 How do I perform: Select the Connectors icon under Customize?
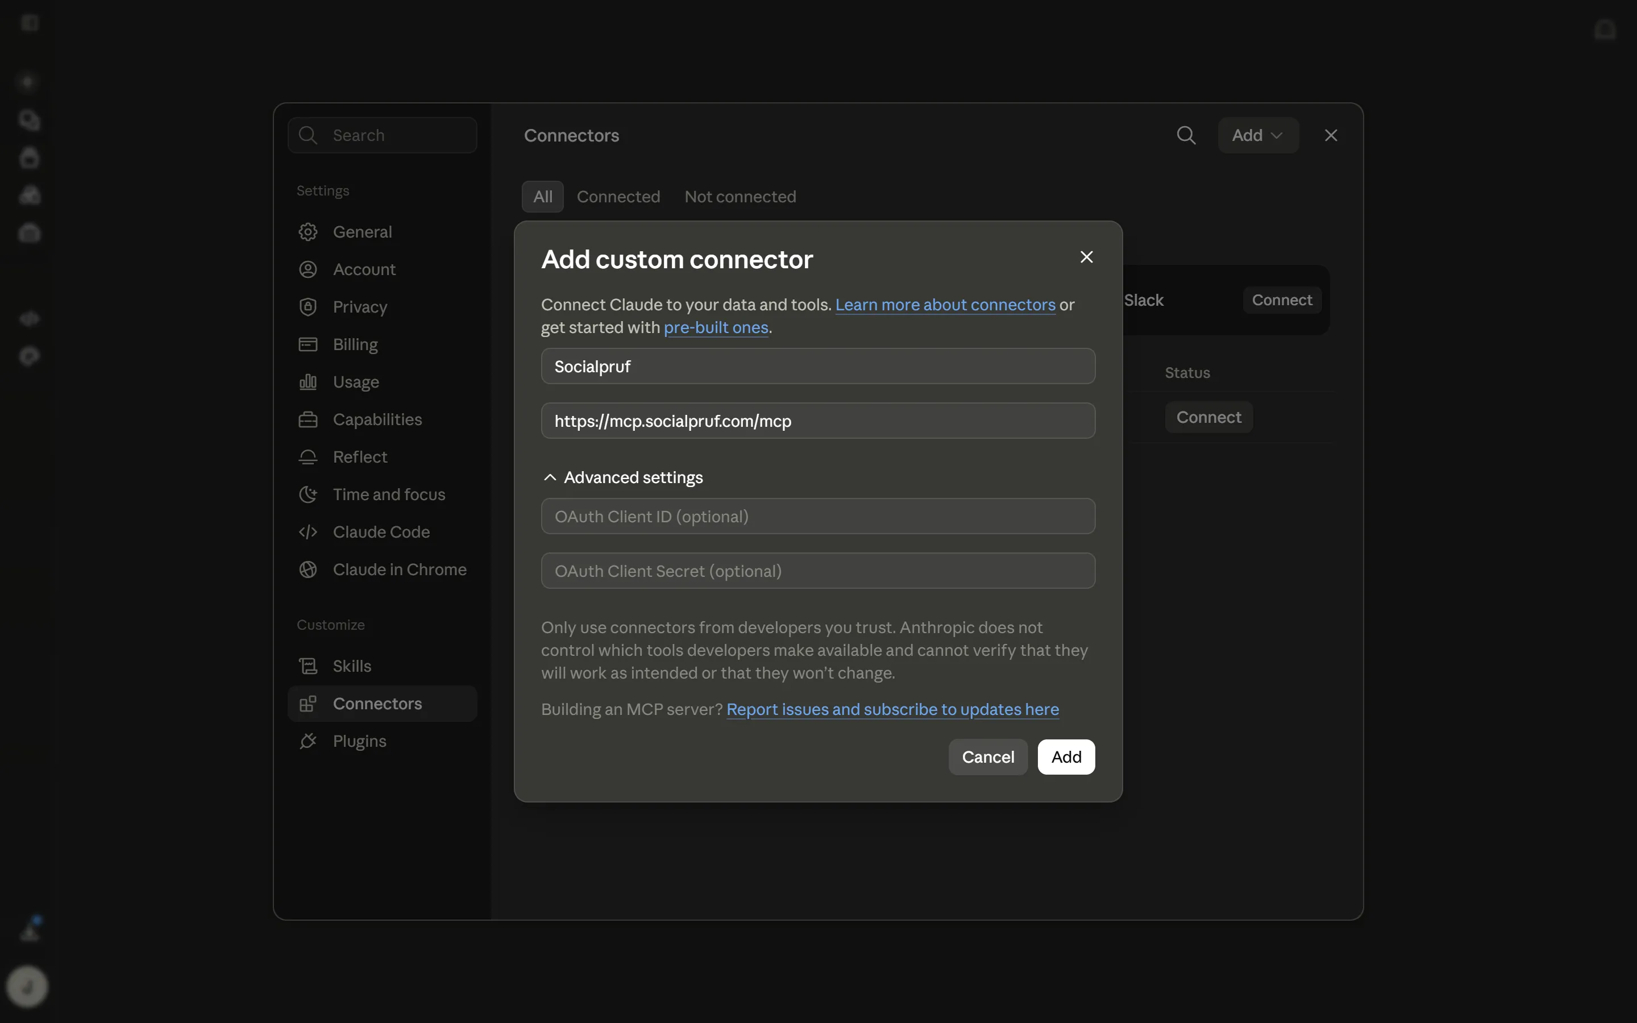[x=308, y=704]
